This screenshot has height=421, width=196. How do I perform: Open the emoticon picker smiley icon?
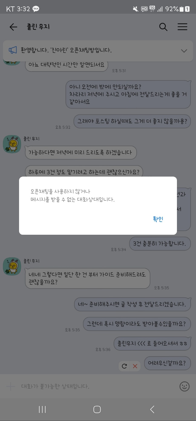[184, 386]
